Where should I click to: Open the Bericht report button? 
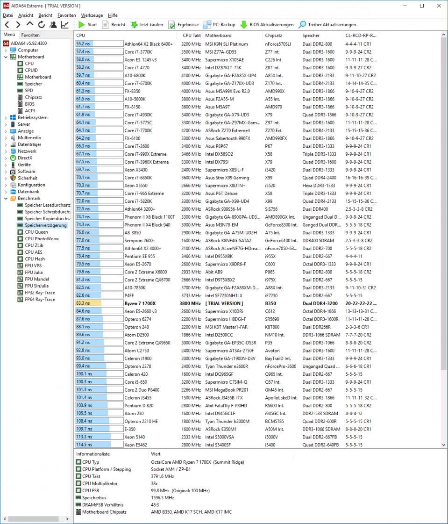pyautogui.click(x=114, y=24)
